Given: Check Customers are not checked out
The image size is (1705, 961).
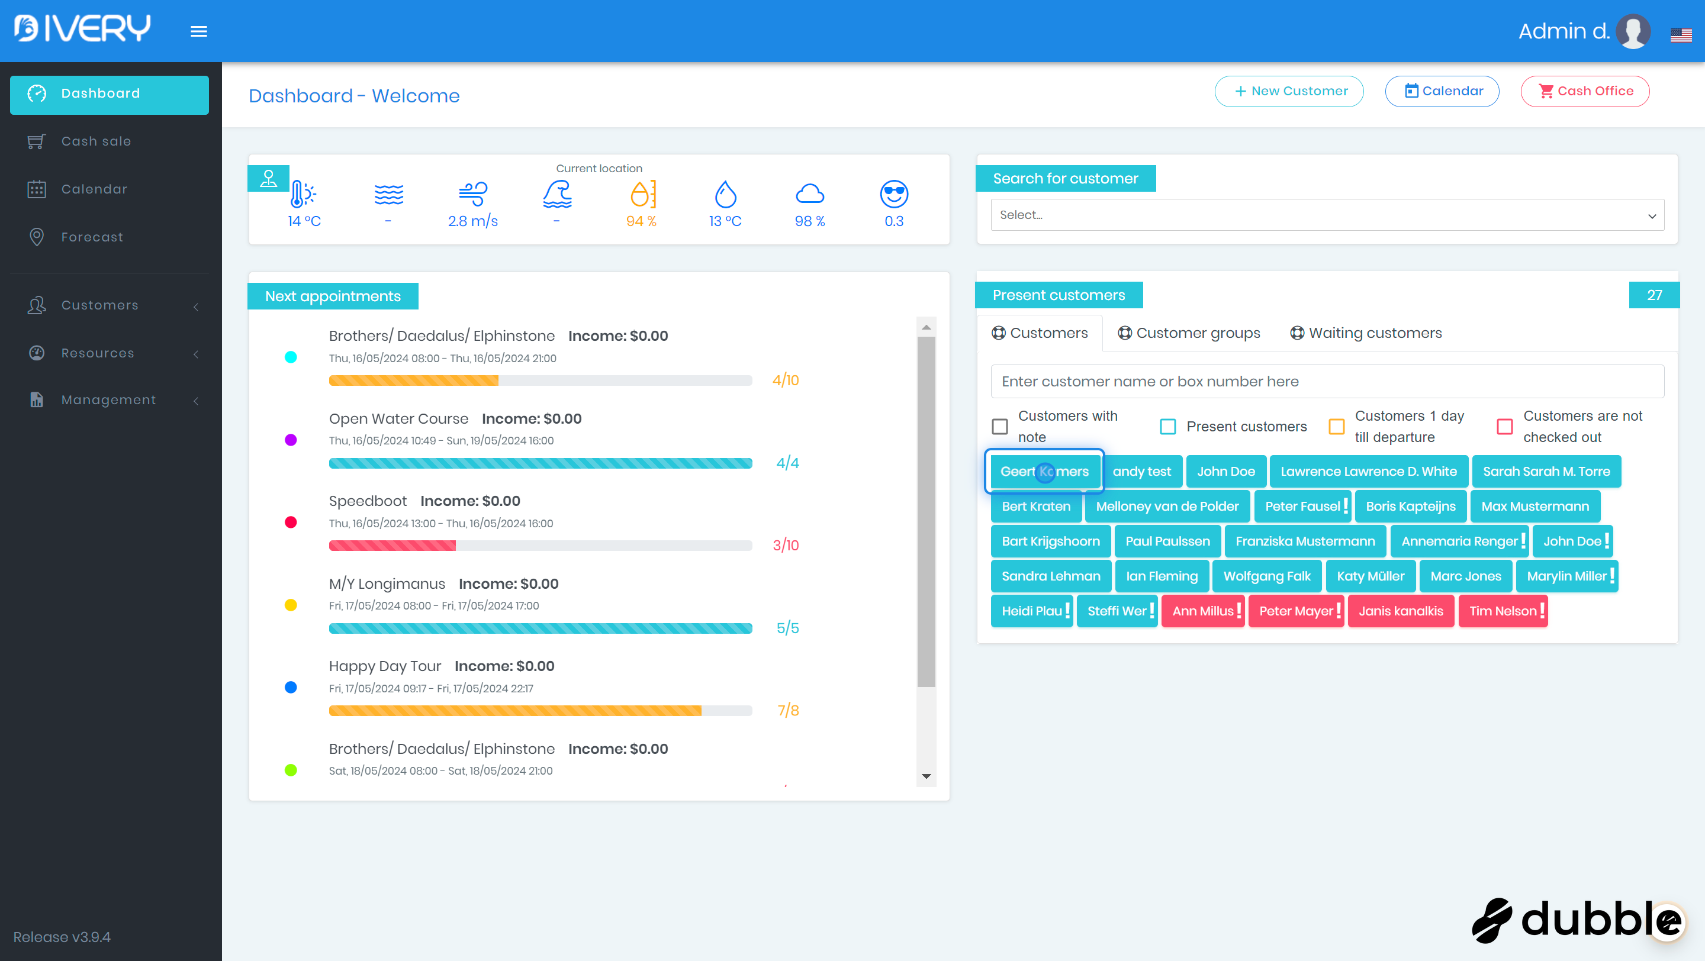Looking at the screenshot, I should point(1504,427).
